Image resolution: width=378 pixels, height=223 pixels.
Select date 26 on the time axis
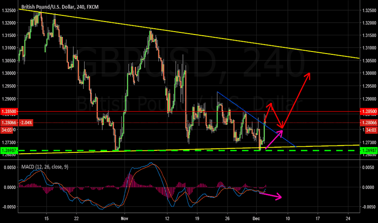tap(227, 219)
